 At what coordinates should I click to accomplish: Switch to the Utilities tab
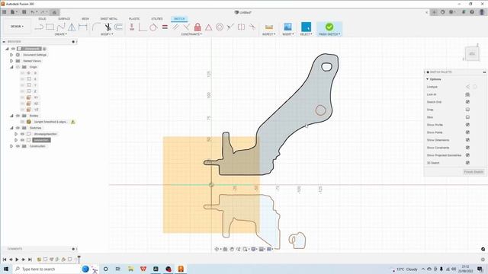157,19
